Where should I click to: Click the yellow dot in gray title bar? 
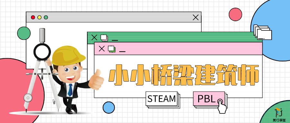pos(39,17)
